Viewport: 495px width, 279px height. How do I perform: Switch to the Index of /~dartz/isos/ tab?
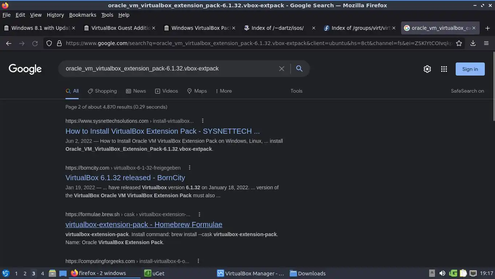point(280,28)
